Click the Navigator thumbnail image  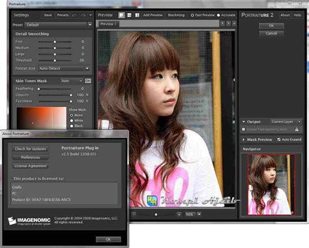coord(271,185)
